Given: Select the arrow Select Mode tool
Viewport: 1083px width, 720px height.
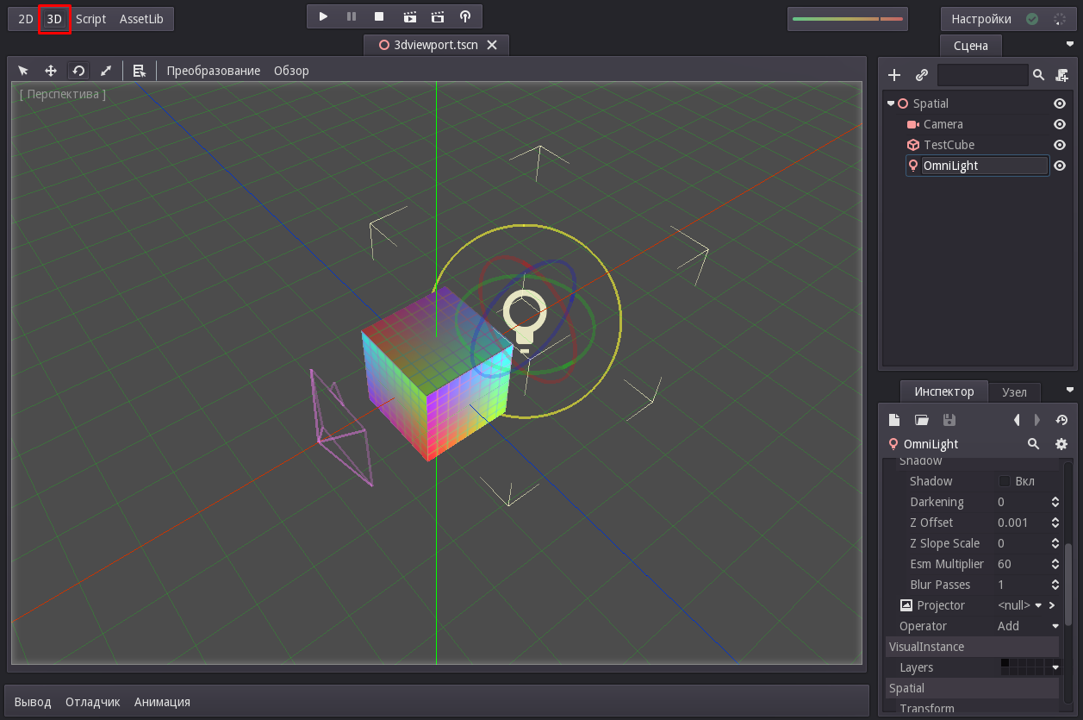Looking at the screenshot, I should (23, 71).
